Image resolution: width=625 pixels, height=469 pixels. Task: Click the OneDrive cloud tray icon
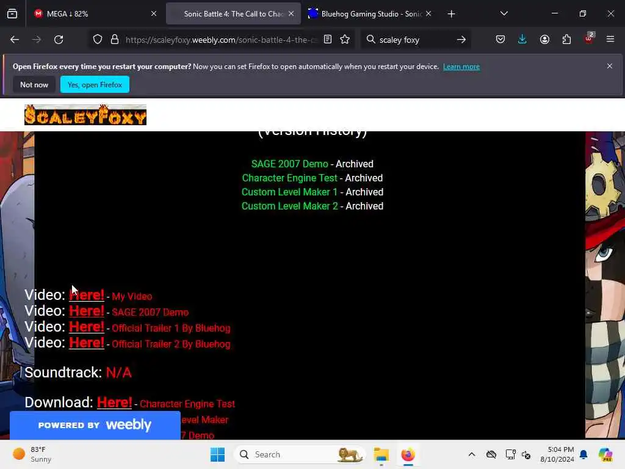tap(491, 454)
